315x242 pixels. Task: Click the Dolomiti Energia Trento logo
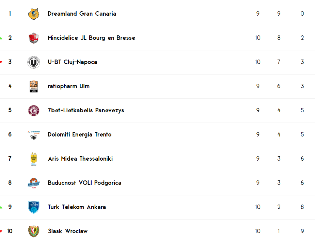pyautogui.click(x=34, y=135)
